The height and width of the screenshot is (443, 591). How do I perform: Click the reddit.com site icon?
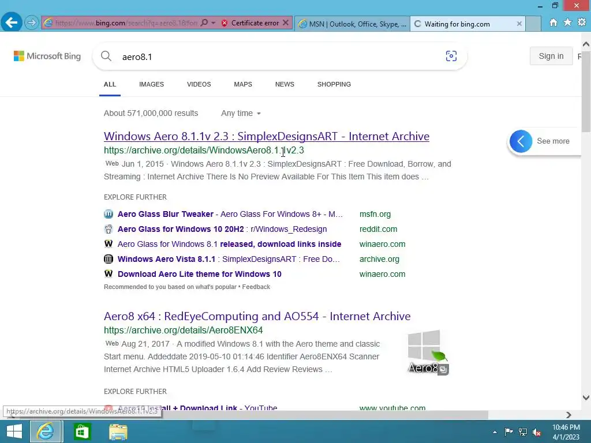pos(108,230)
